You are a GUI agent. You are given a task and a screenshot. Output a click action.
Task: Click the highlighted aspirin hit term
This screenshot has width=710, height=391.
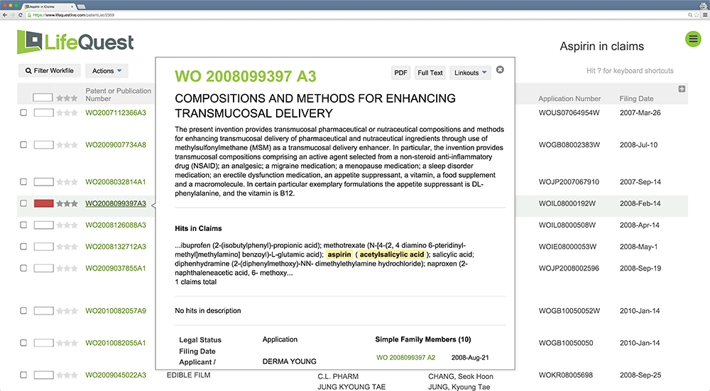tap(339, 255)
